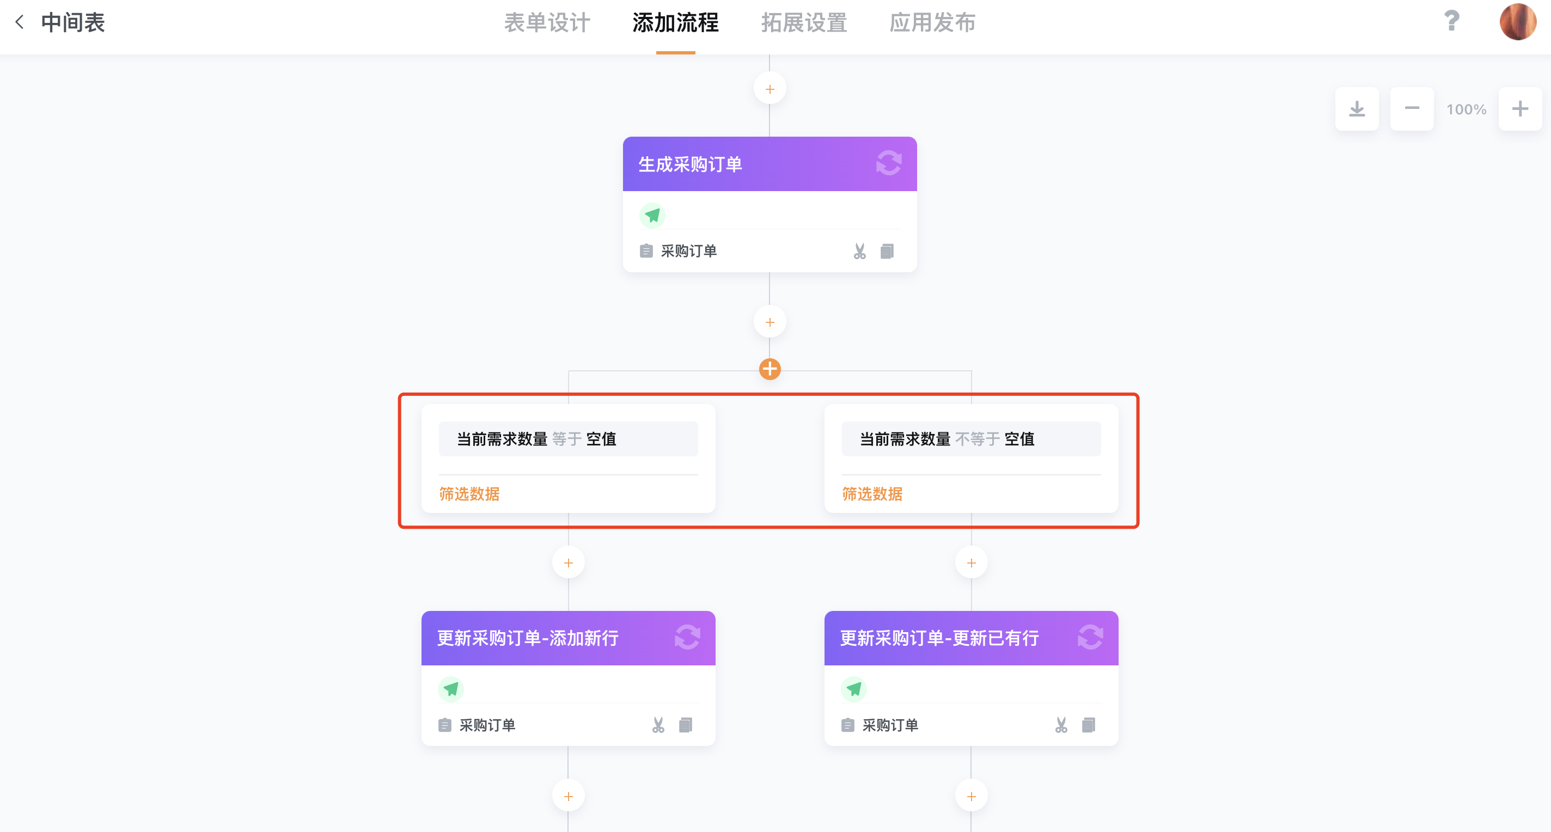Open the 应用发布 tab

[x=932, y=23]
